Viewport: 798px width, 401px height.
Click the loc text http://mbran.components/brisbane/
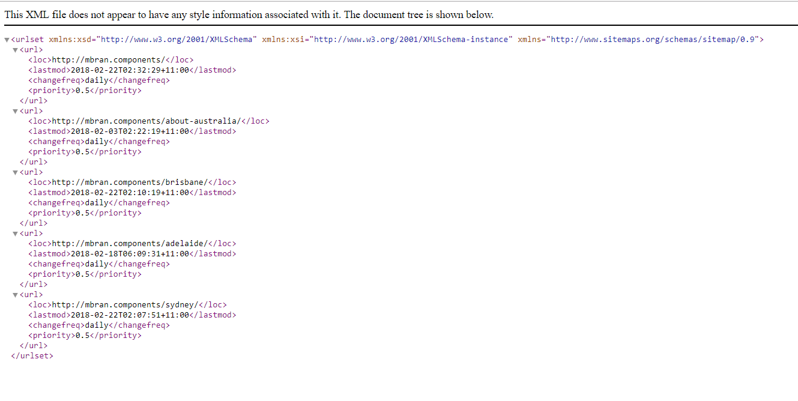130,182
